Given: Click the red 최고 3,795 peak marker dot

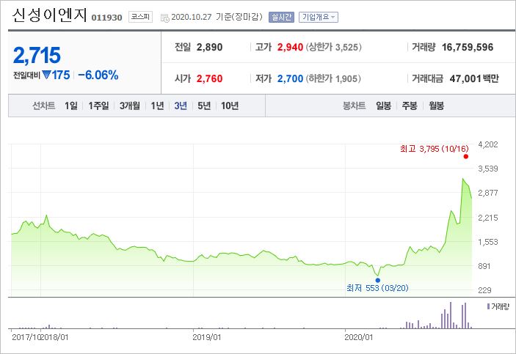Looking at the screenshot, I should pyautogui.click(x=465, y=156).
